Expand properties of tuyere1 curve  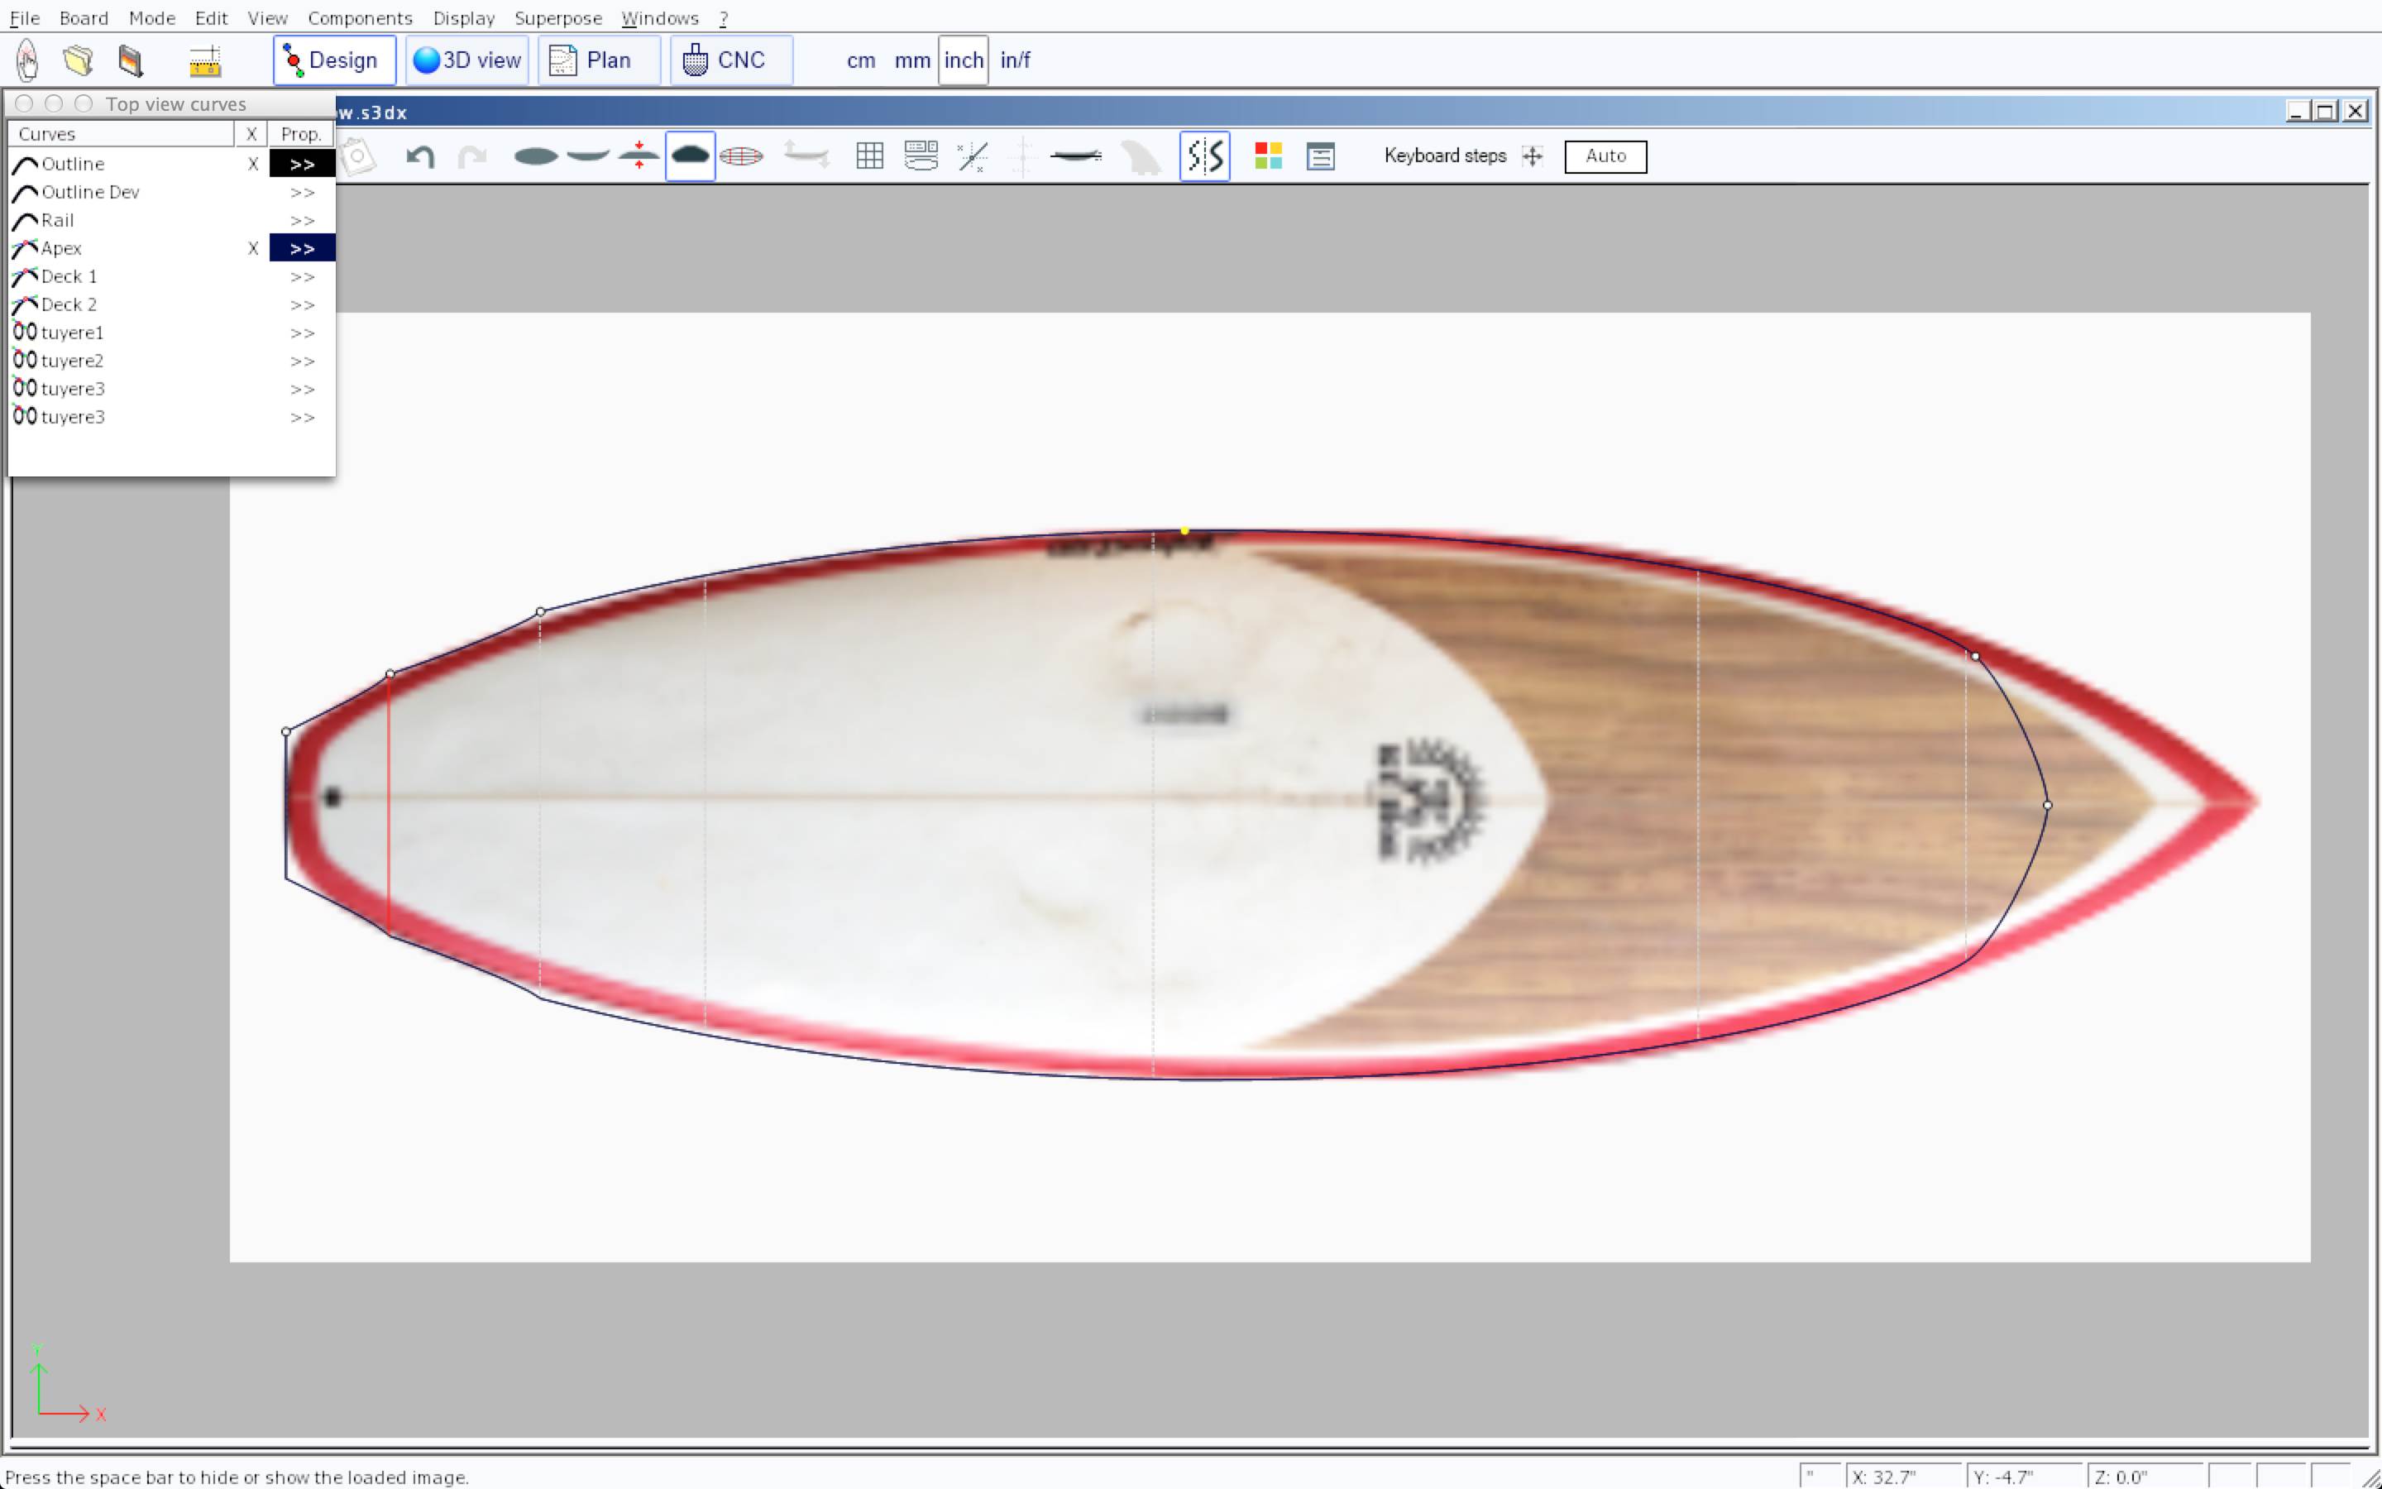tap(302, 334)
